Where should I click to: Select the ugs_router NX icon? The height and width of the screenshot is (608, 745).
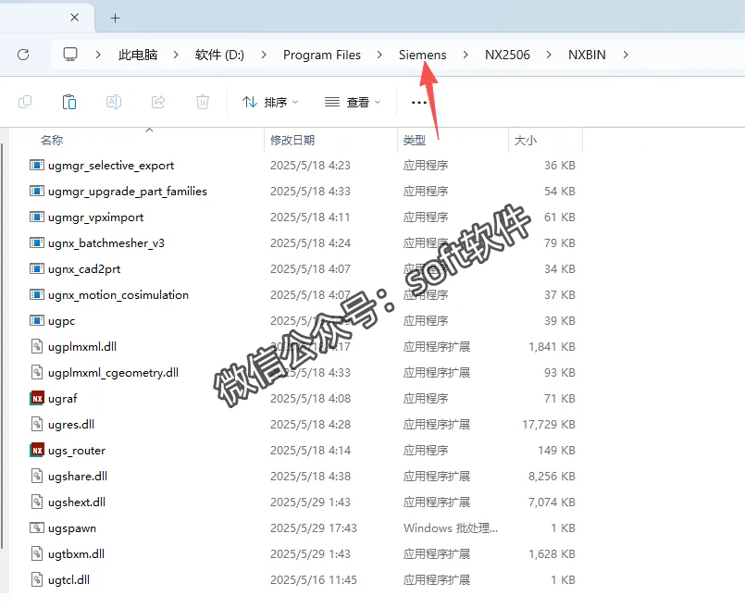tap(37, 450)
